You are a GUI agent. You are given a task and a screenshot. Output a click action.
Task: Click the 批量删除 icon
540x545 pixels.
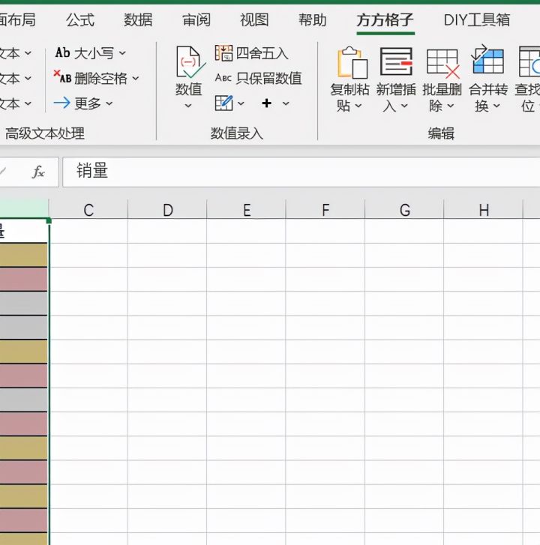pyautogui.click(x=442, y=63)
